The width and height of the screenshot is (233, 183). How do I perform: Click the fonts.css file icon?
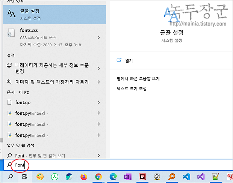pyautogui.click(x=11, y=33)
